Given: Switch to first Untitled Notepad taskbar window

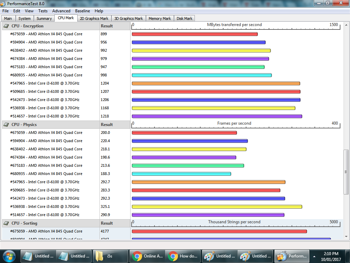Looking at the screenshot, I should pos(38,256).
